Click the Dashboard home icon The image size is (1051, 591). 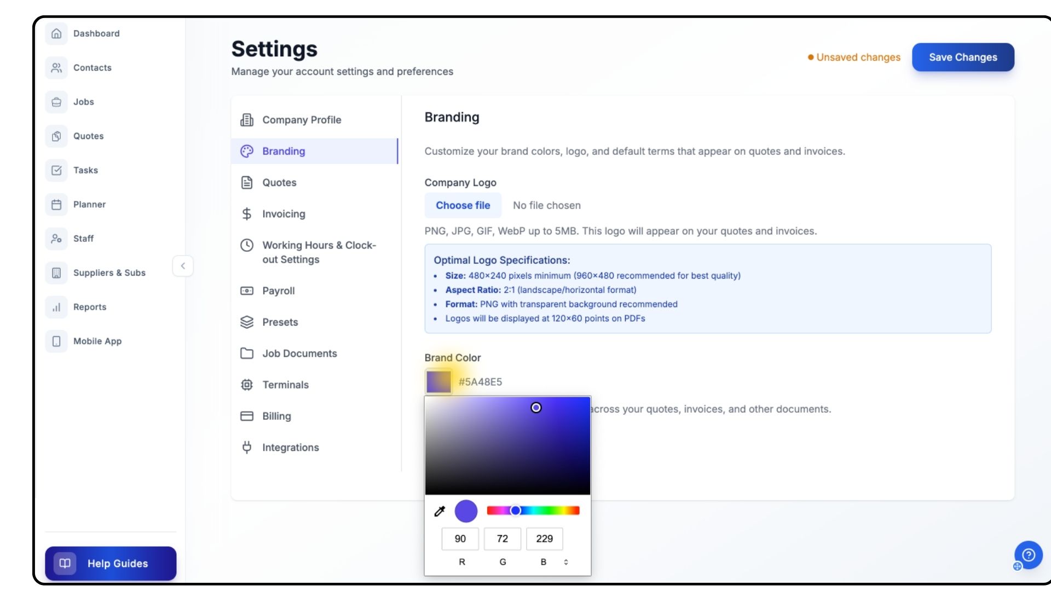point(56,33)
